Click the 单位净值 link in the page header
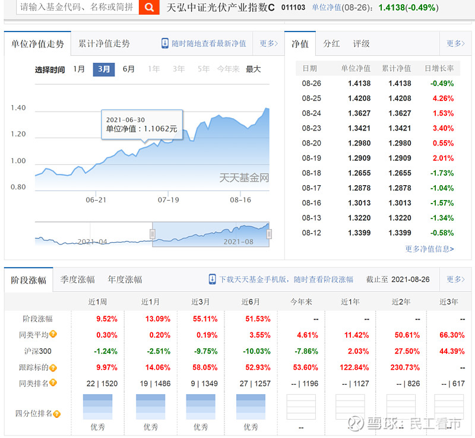Screen dimensions: 475x438 (327, 7)
